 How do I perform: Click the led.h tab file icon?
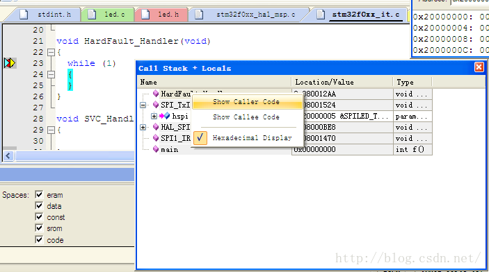tap(145, 15)
